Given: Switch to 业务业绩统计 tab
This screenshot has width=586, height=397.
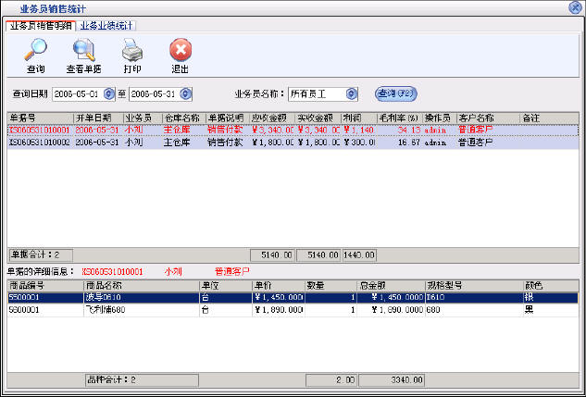Looking at the screenshot, I should [106, 25].
